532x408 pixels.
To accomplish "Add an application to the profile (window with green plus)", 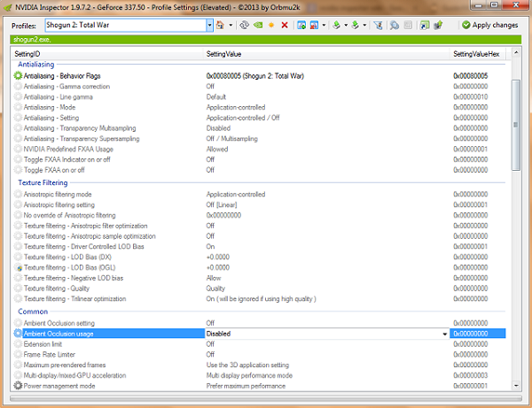I will pos(301,25).
